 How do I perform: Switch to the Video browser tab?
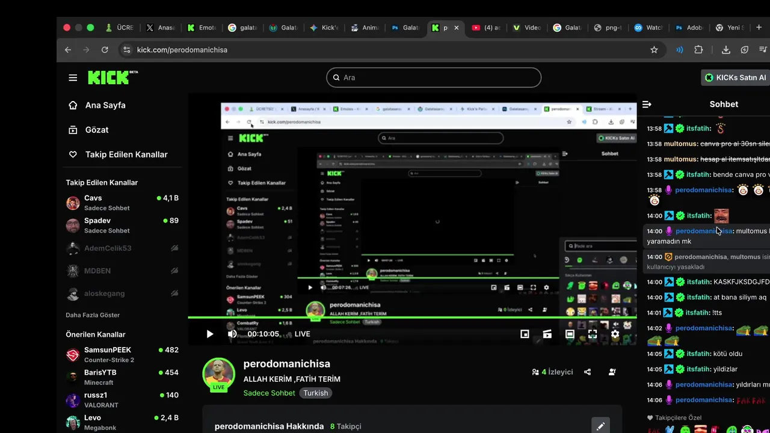click(527, 28)
